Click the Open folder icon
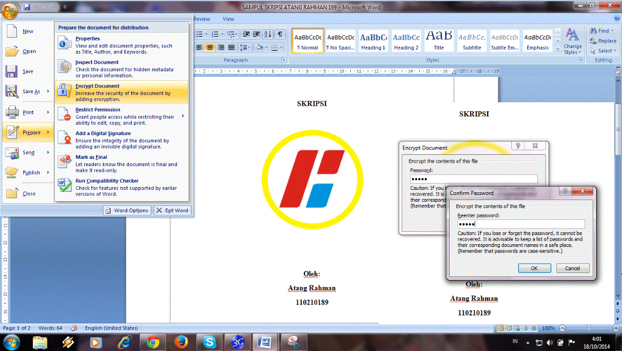This screenshot has width=622, height=351. pyautogui.click(x=11, y=51)
